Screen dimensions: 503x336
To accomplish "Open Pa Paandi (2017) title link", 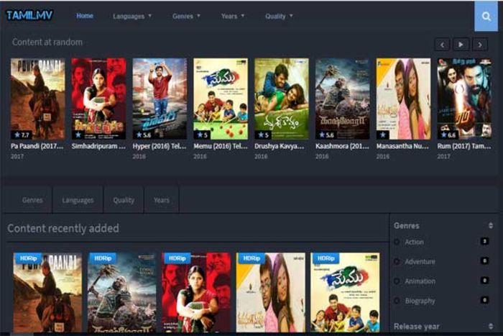I will tap(37, 146).
